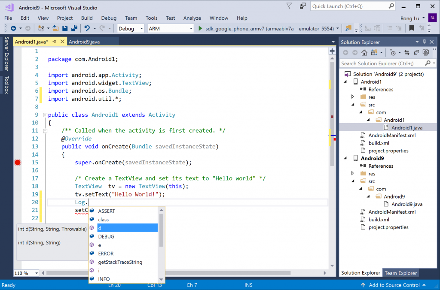Open the Debug menu
The width and height of the screenshot is (440, 290).
coord(108,18)
